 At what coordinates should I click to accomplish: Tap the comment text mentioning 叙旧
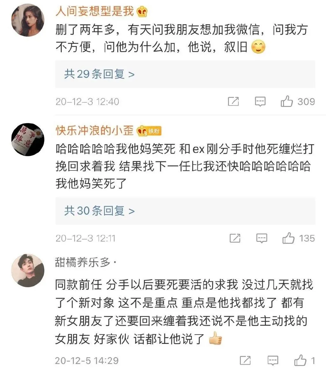182,38
